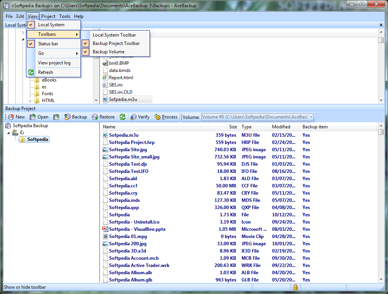The image size is (388, 294).
Task: Click the Softepdia Site.jpg image icon
Action: pyautogui.click(x=105, y=150)
